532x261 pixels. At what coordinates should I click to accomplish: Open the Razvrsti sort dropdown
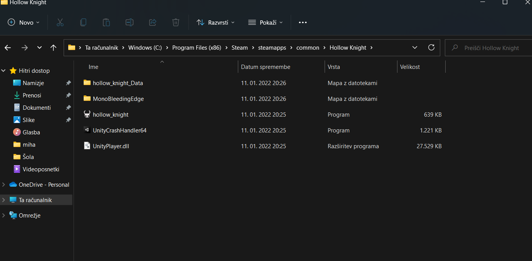pos(215,22)
